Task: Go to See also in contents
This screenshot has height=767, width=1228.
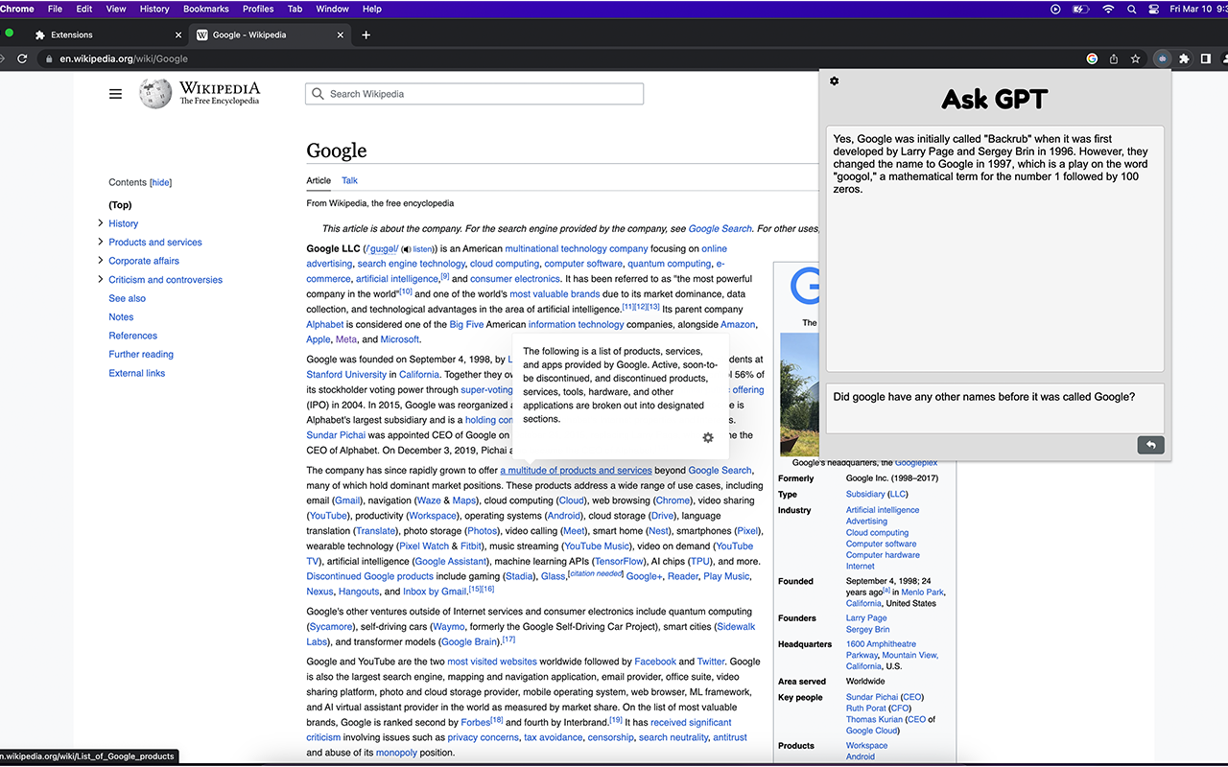Action: (128, 298)
